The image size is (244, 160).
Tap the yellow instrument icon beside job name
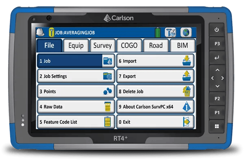point(51,33)
